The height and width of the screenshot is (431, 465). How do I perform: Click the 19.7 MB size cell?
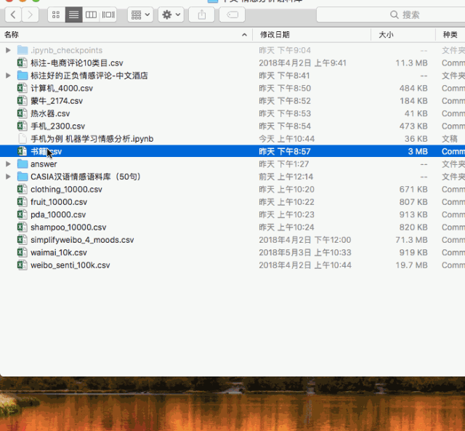[412, 265]
